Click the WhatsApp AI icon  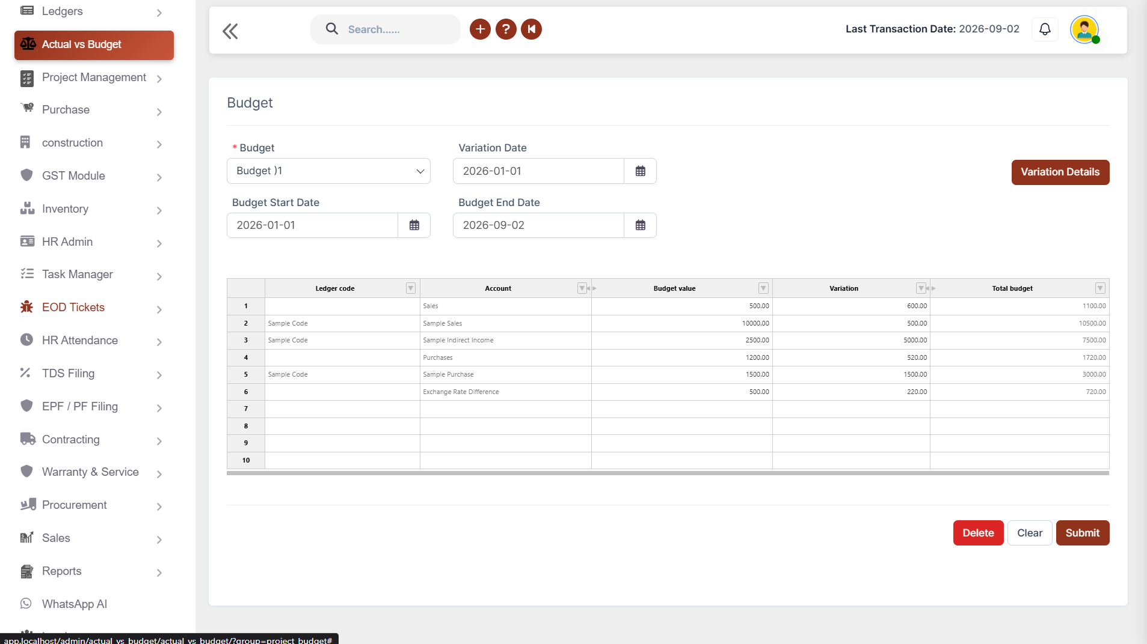tap(26, 604)
